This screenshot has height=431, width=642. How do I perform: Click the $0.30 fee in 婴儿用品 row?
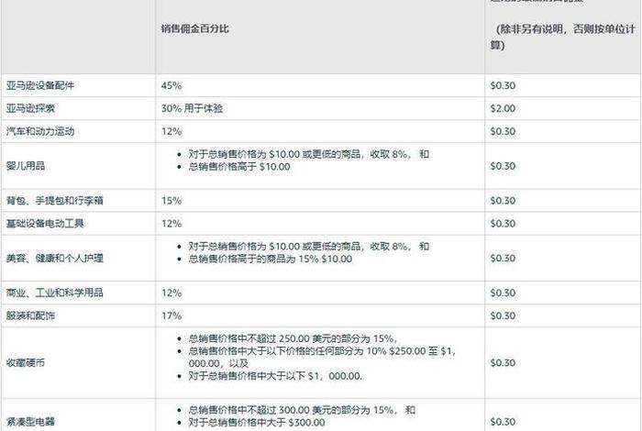coord(503,166)
